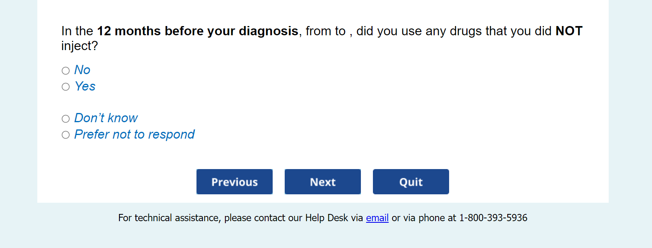
Task: Click the bold "NOT" word in question
Action: point(569,31)
